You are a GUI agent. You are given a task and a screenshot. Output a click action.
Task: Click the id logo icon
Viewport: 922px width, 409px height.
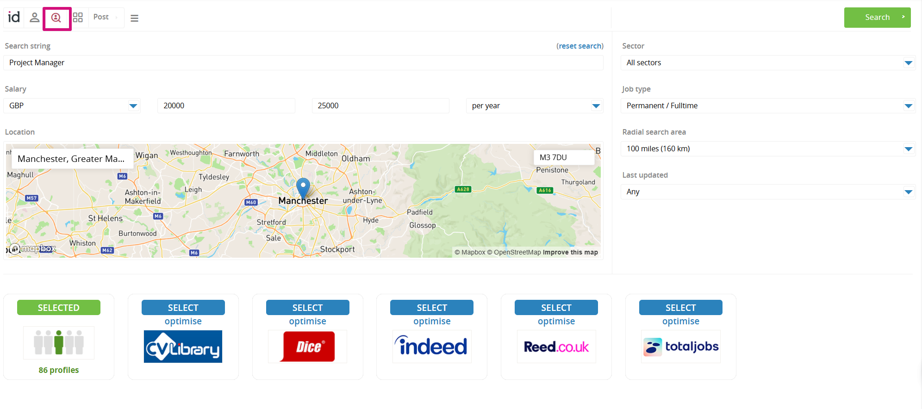(x=14, y=17)
